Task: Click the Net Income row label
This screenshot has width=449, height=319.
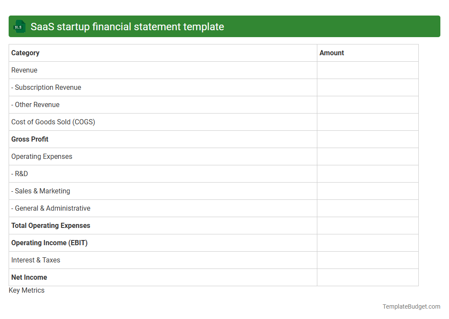Action: coord(29,277)
